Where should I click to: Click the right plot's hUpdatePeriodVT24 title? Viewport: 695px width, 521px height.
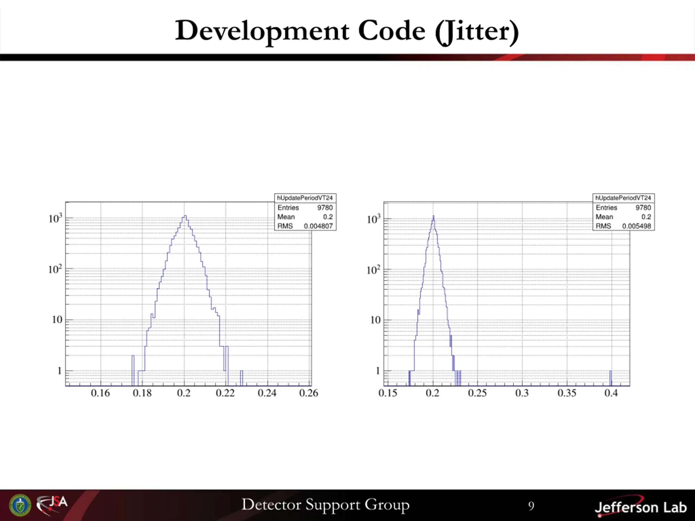tap(623, 198)
